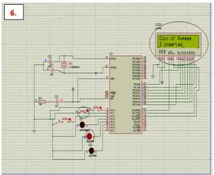Click the push button wired to P1.0
214x175 pixels.
click(96, 109)
